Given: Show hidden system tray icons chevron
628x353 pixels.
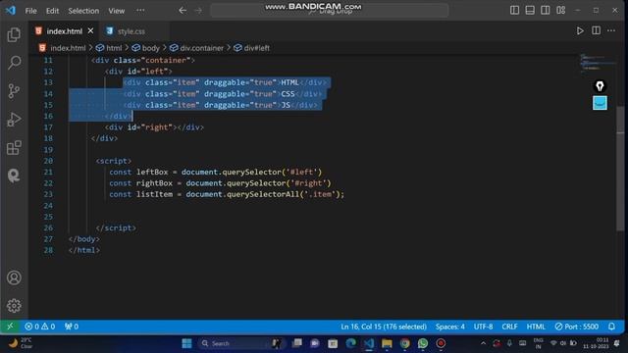Looking at the screenshot, I should (x=483, y=343).
